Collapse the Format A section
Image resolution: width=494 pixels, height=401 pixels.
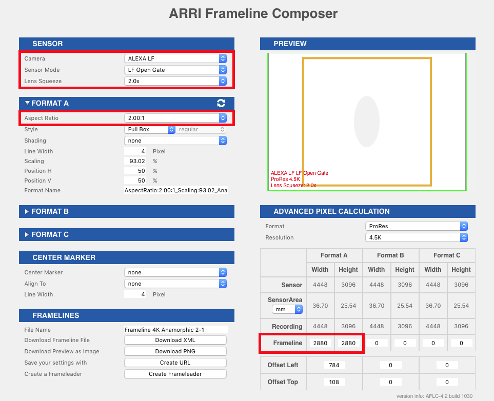[27, 103]
